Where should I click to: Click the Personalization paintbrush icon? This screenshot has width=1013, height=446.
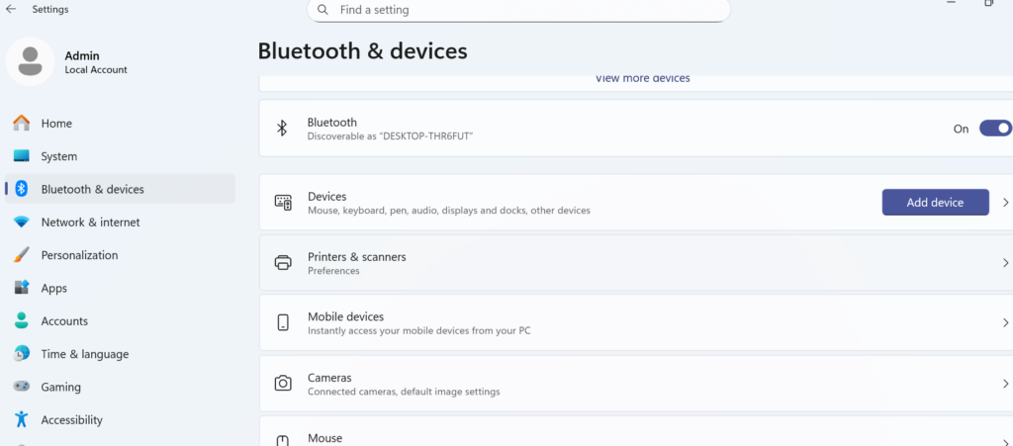22,255
